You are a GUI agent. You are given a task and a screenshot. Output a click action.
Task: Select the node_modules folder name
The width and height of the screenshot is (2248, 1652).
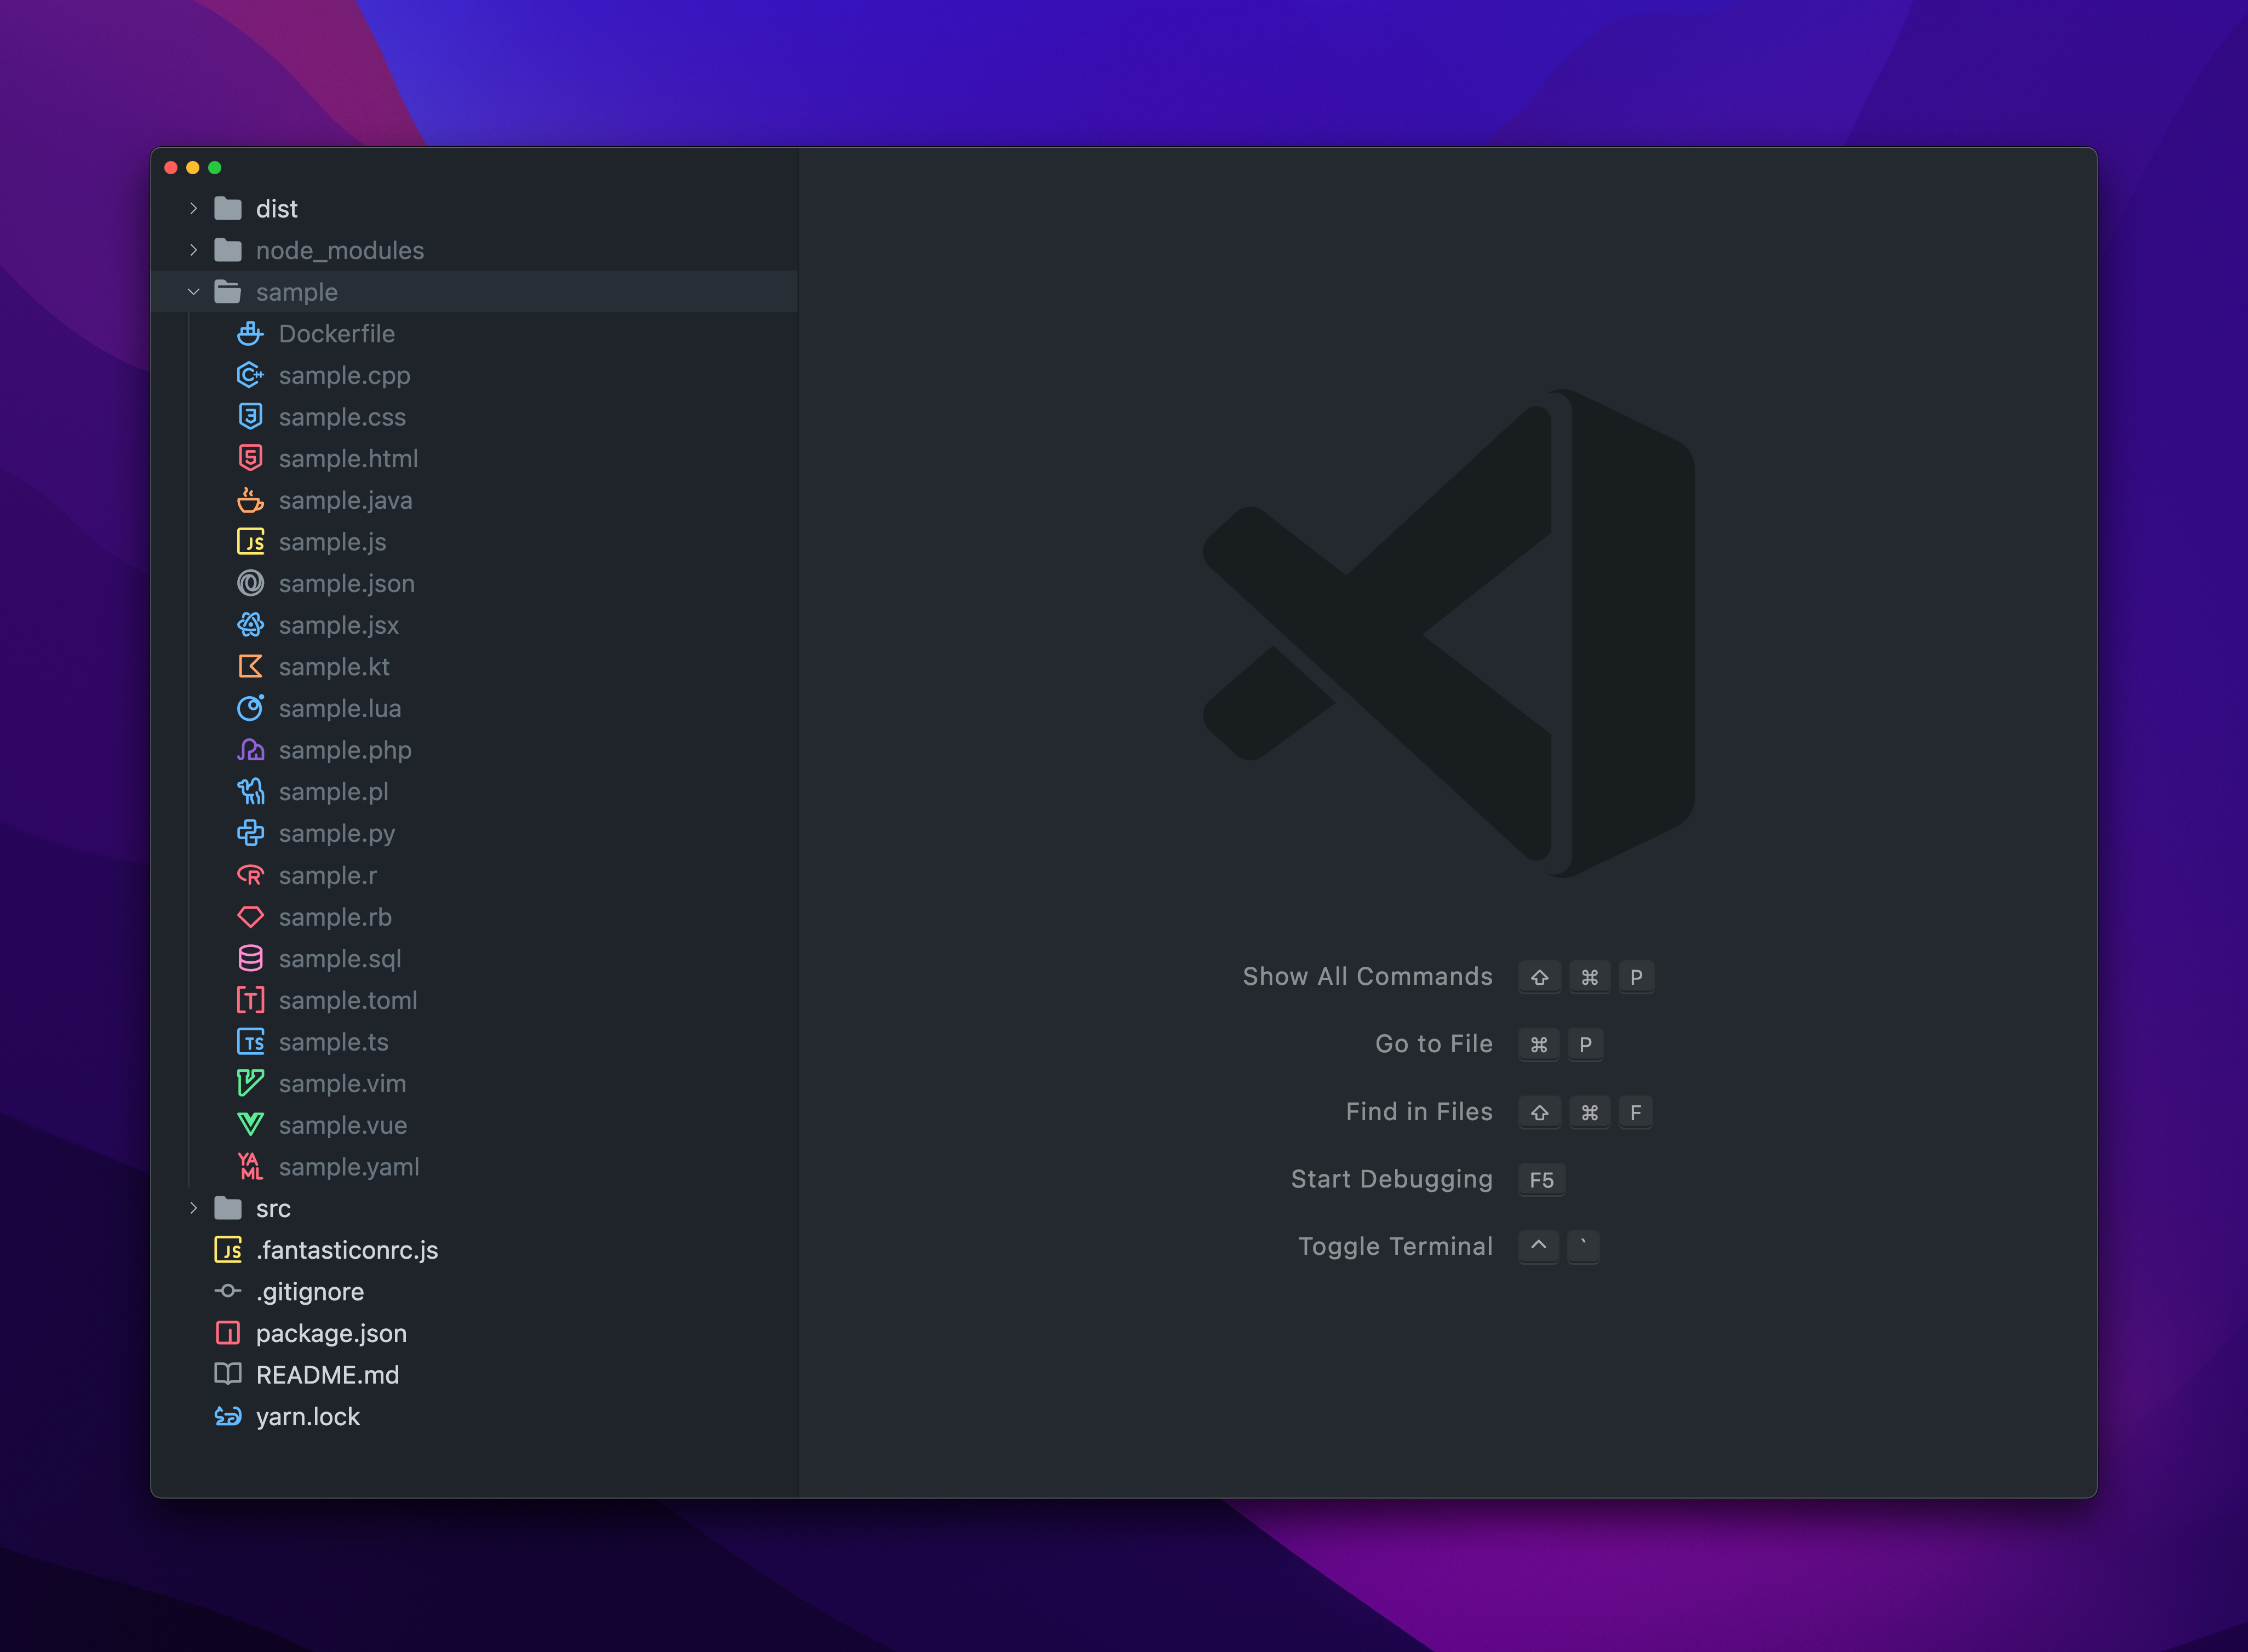[340, 250]
